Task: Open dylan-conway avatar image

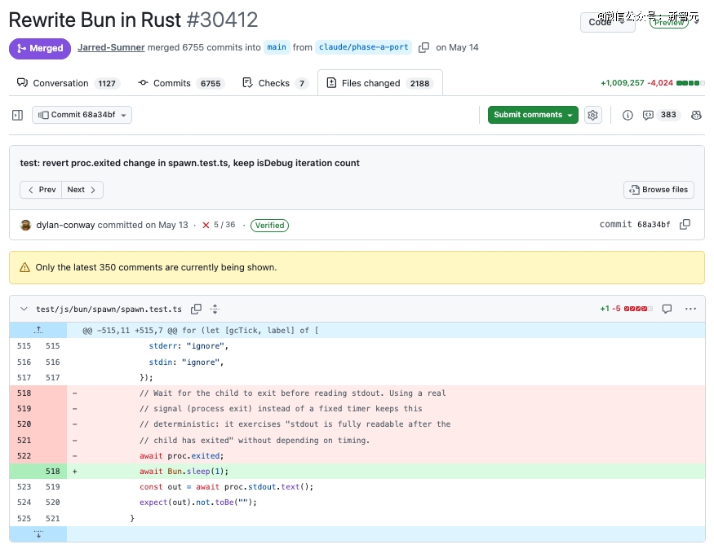Action: pyautogui.click(x=25, y=225)
